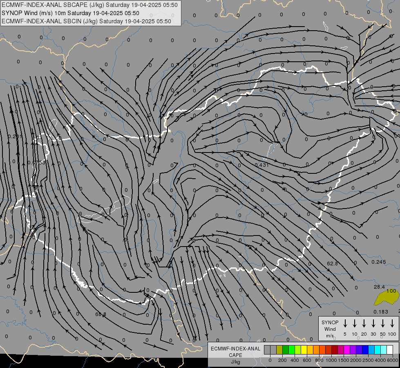Image resolution: width=400 pixels, height=368 pixels.
Task: Select the dark green swatch right of the 200 tick
Action: pos(286,350)
